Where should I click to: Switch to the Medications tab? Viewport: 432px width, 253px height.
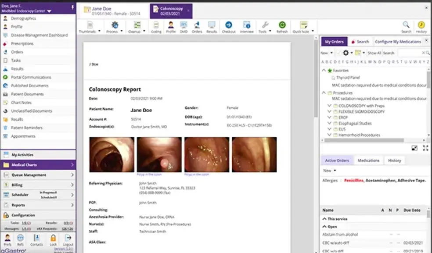click(x=368, y=160)
